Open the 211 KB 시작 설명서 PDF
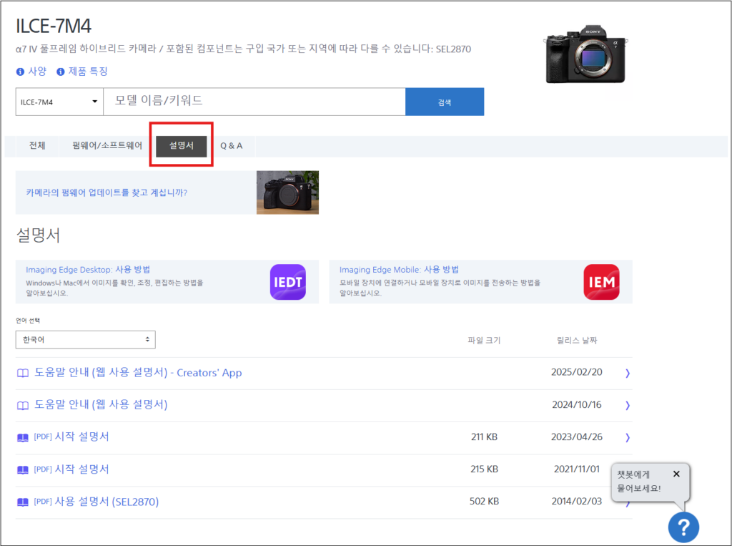 (71, 437)
